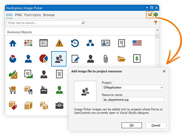Select the single cardboard box icon
Viewport: 182px width, 136px height.
[28, 105]
